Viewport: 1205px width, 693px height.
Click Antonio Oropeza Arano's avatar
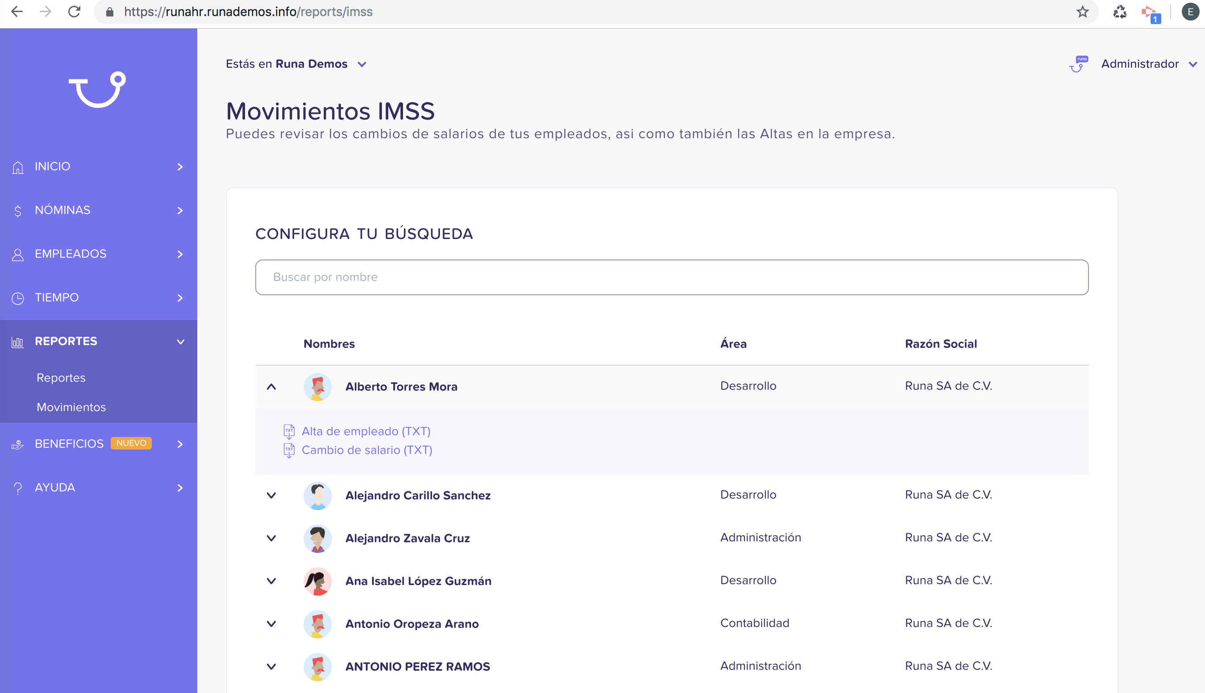coord(318,624)
